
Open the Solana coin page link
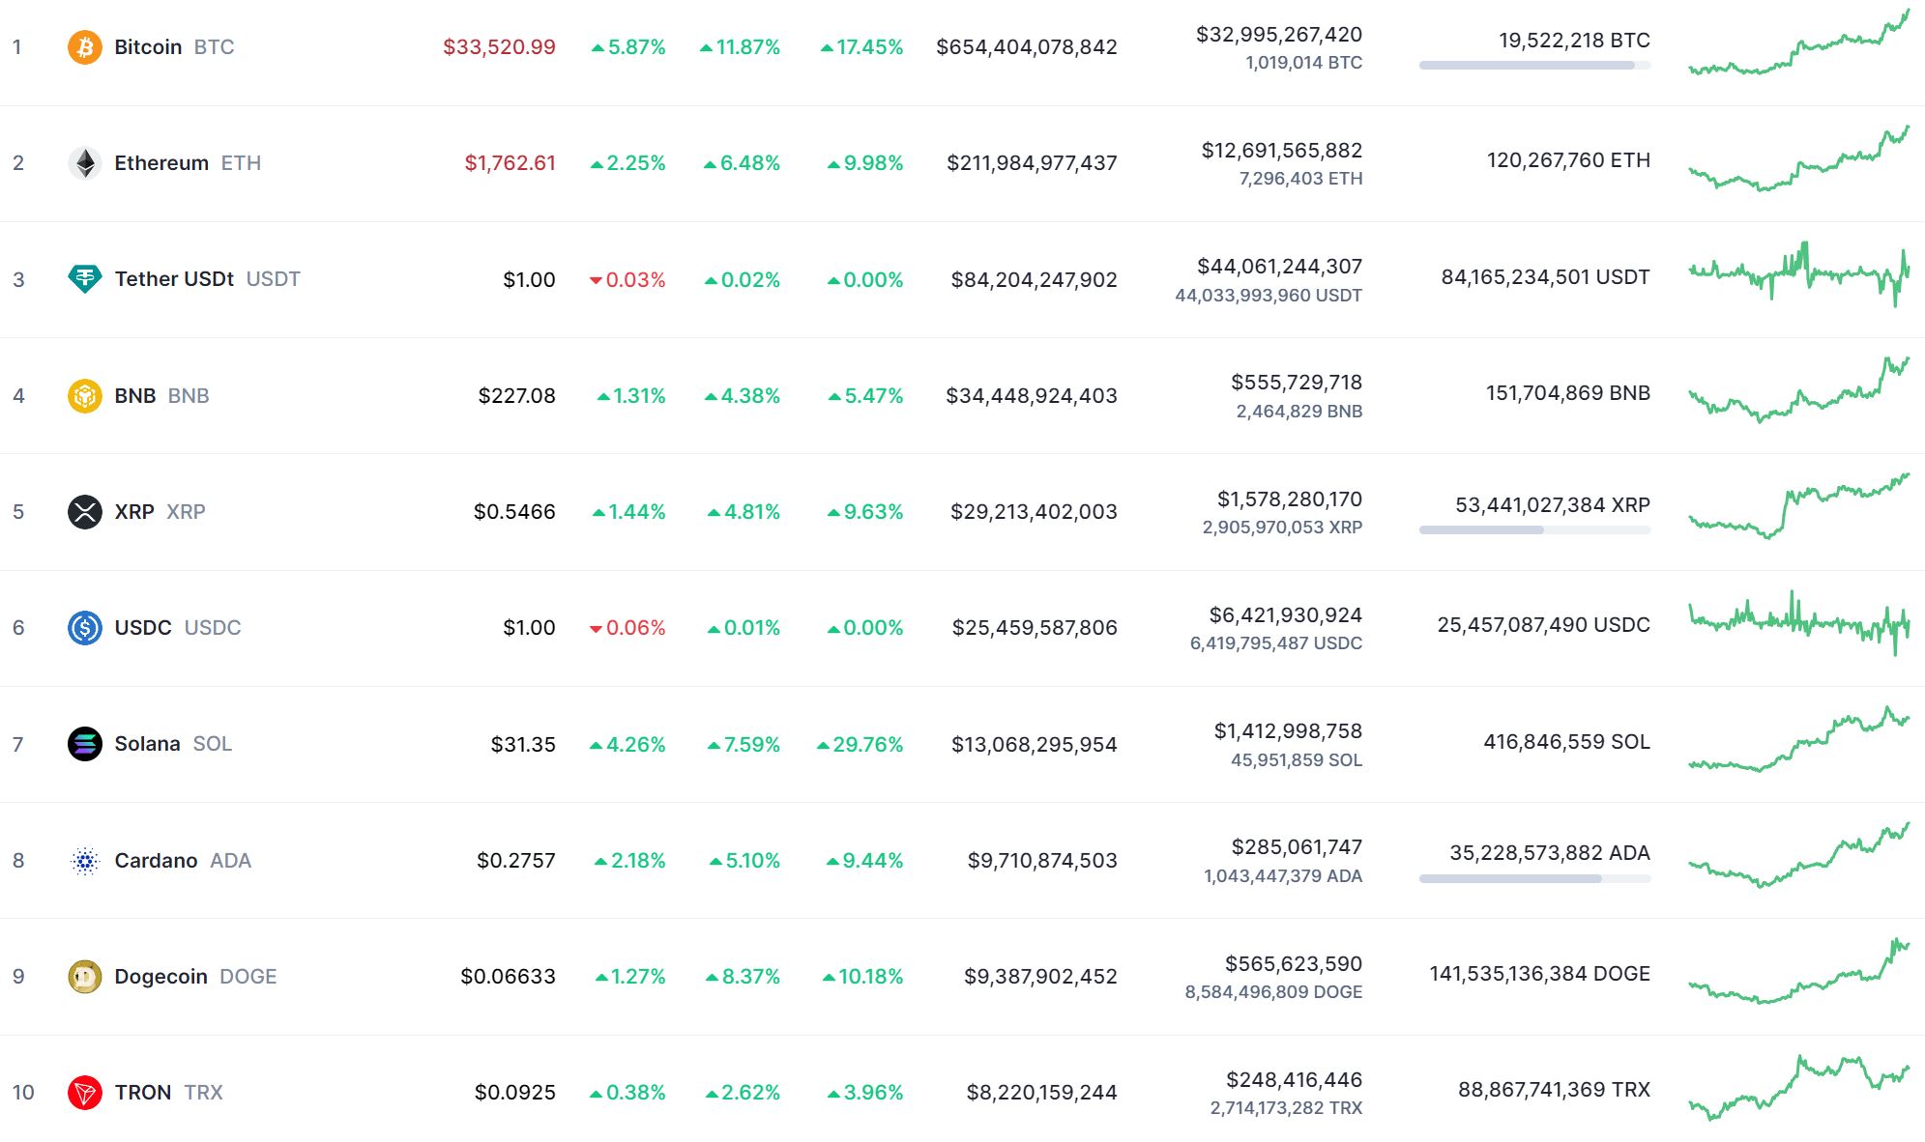click(147, 743)
